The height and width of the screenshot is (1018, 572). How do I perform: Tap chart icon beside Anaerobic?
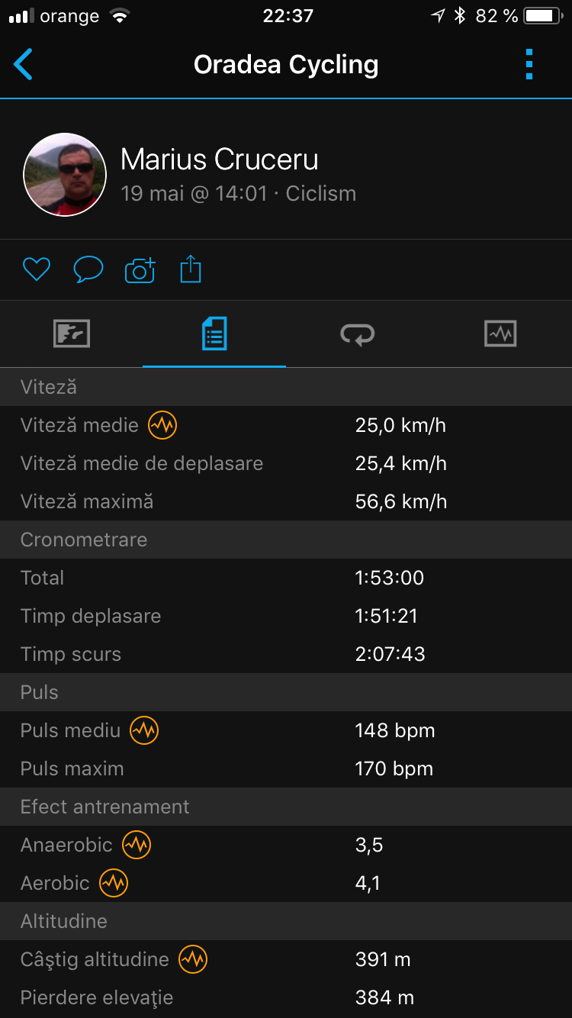pos(137,845)
